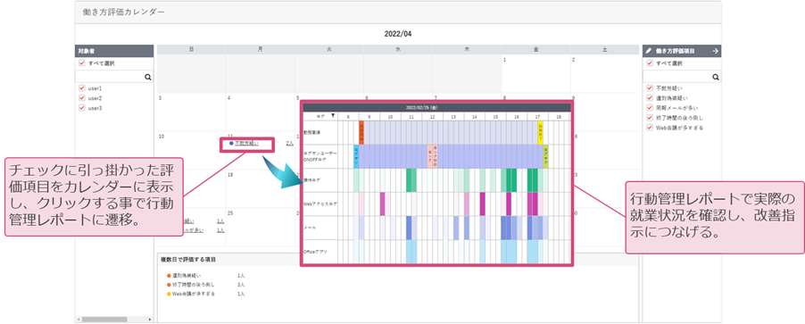
Task: Click the evaluation item search input field
Action: [677, 77]
